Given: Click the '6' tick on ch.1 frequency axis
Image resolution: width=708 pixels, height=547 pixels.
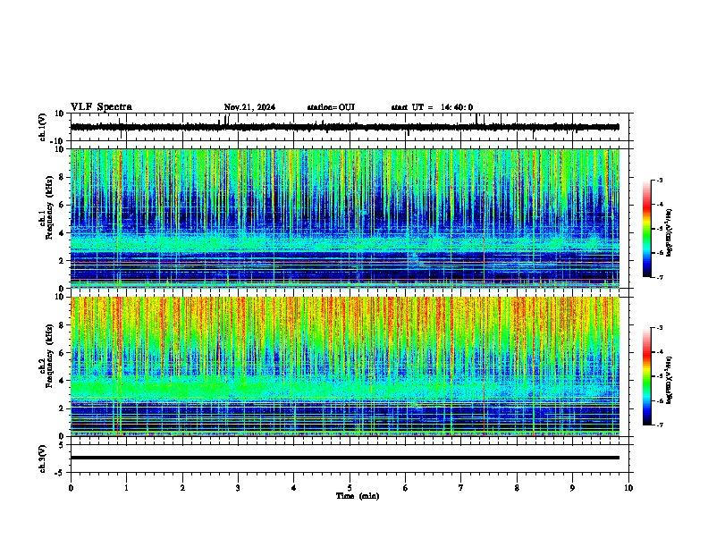Looking at the screenshot, I should pyautogui.click(x=62, y=205).
